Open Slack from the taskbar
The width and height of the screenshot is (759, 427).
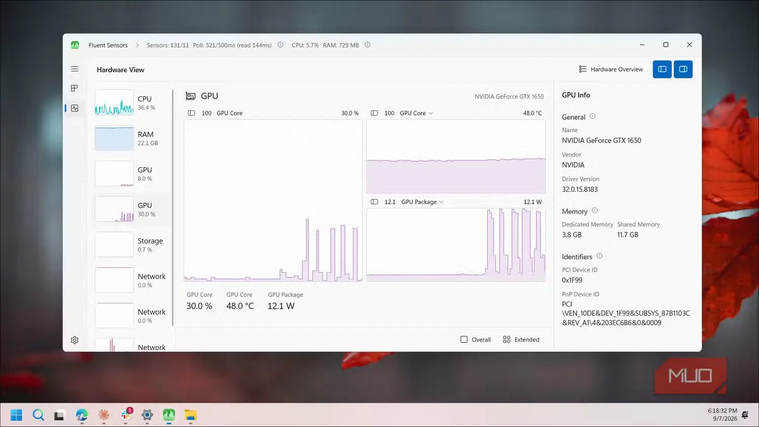[126, 415]
